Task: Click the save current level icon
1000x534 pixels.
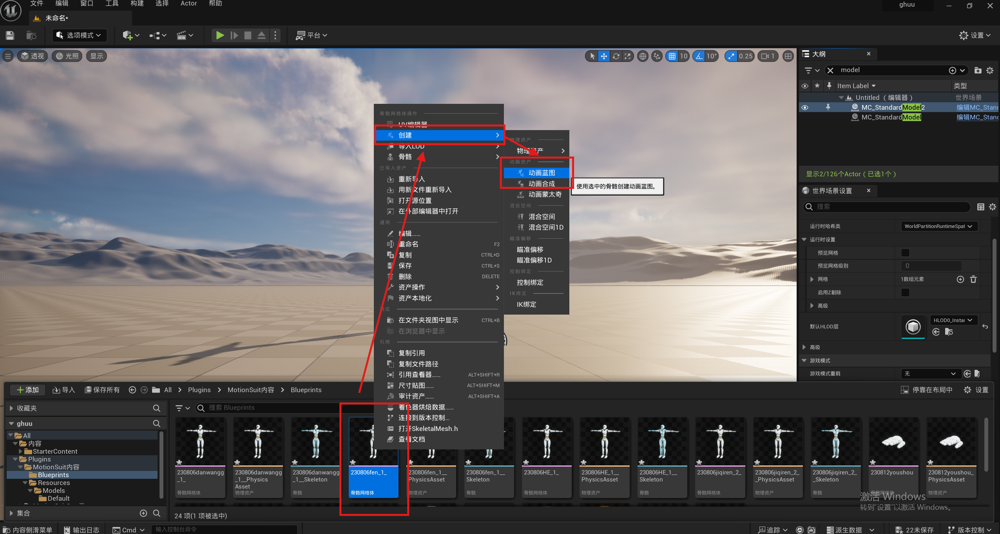Action: pos(10,35)
